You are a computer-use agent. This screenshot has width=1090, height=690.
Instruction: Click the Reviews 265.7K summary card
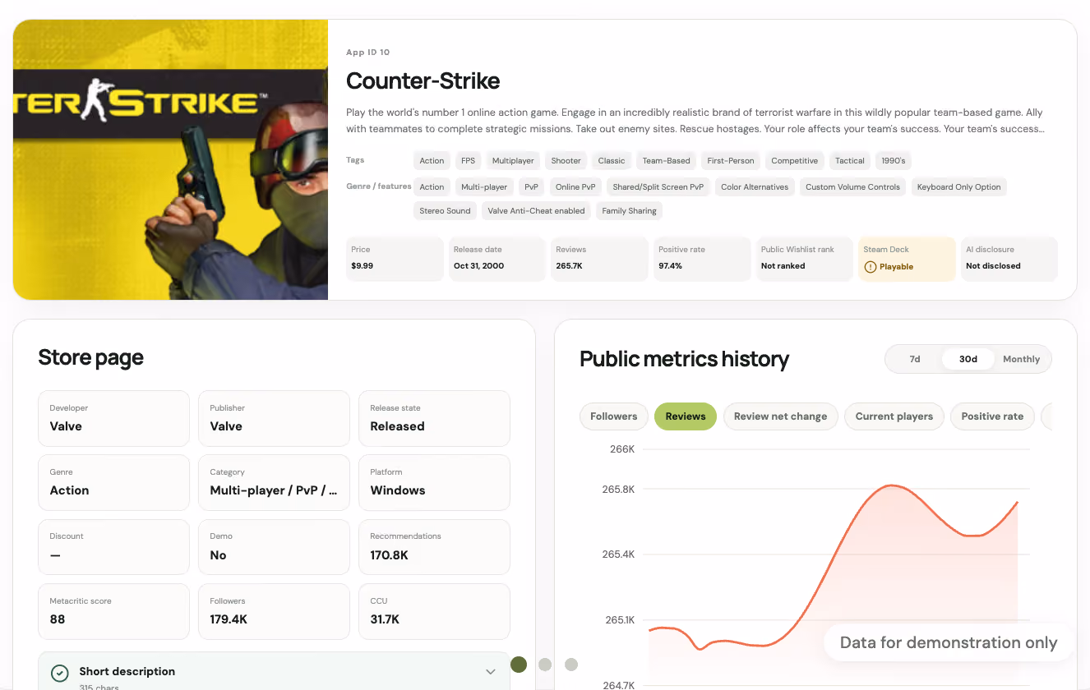pos(599,259)
